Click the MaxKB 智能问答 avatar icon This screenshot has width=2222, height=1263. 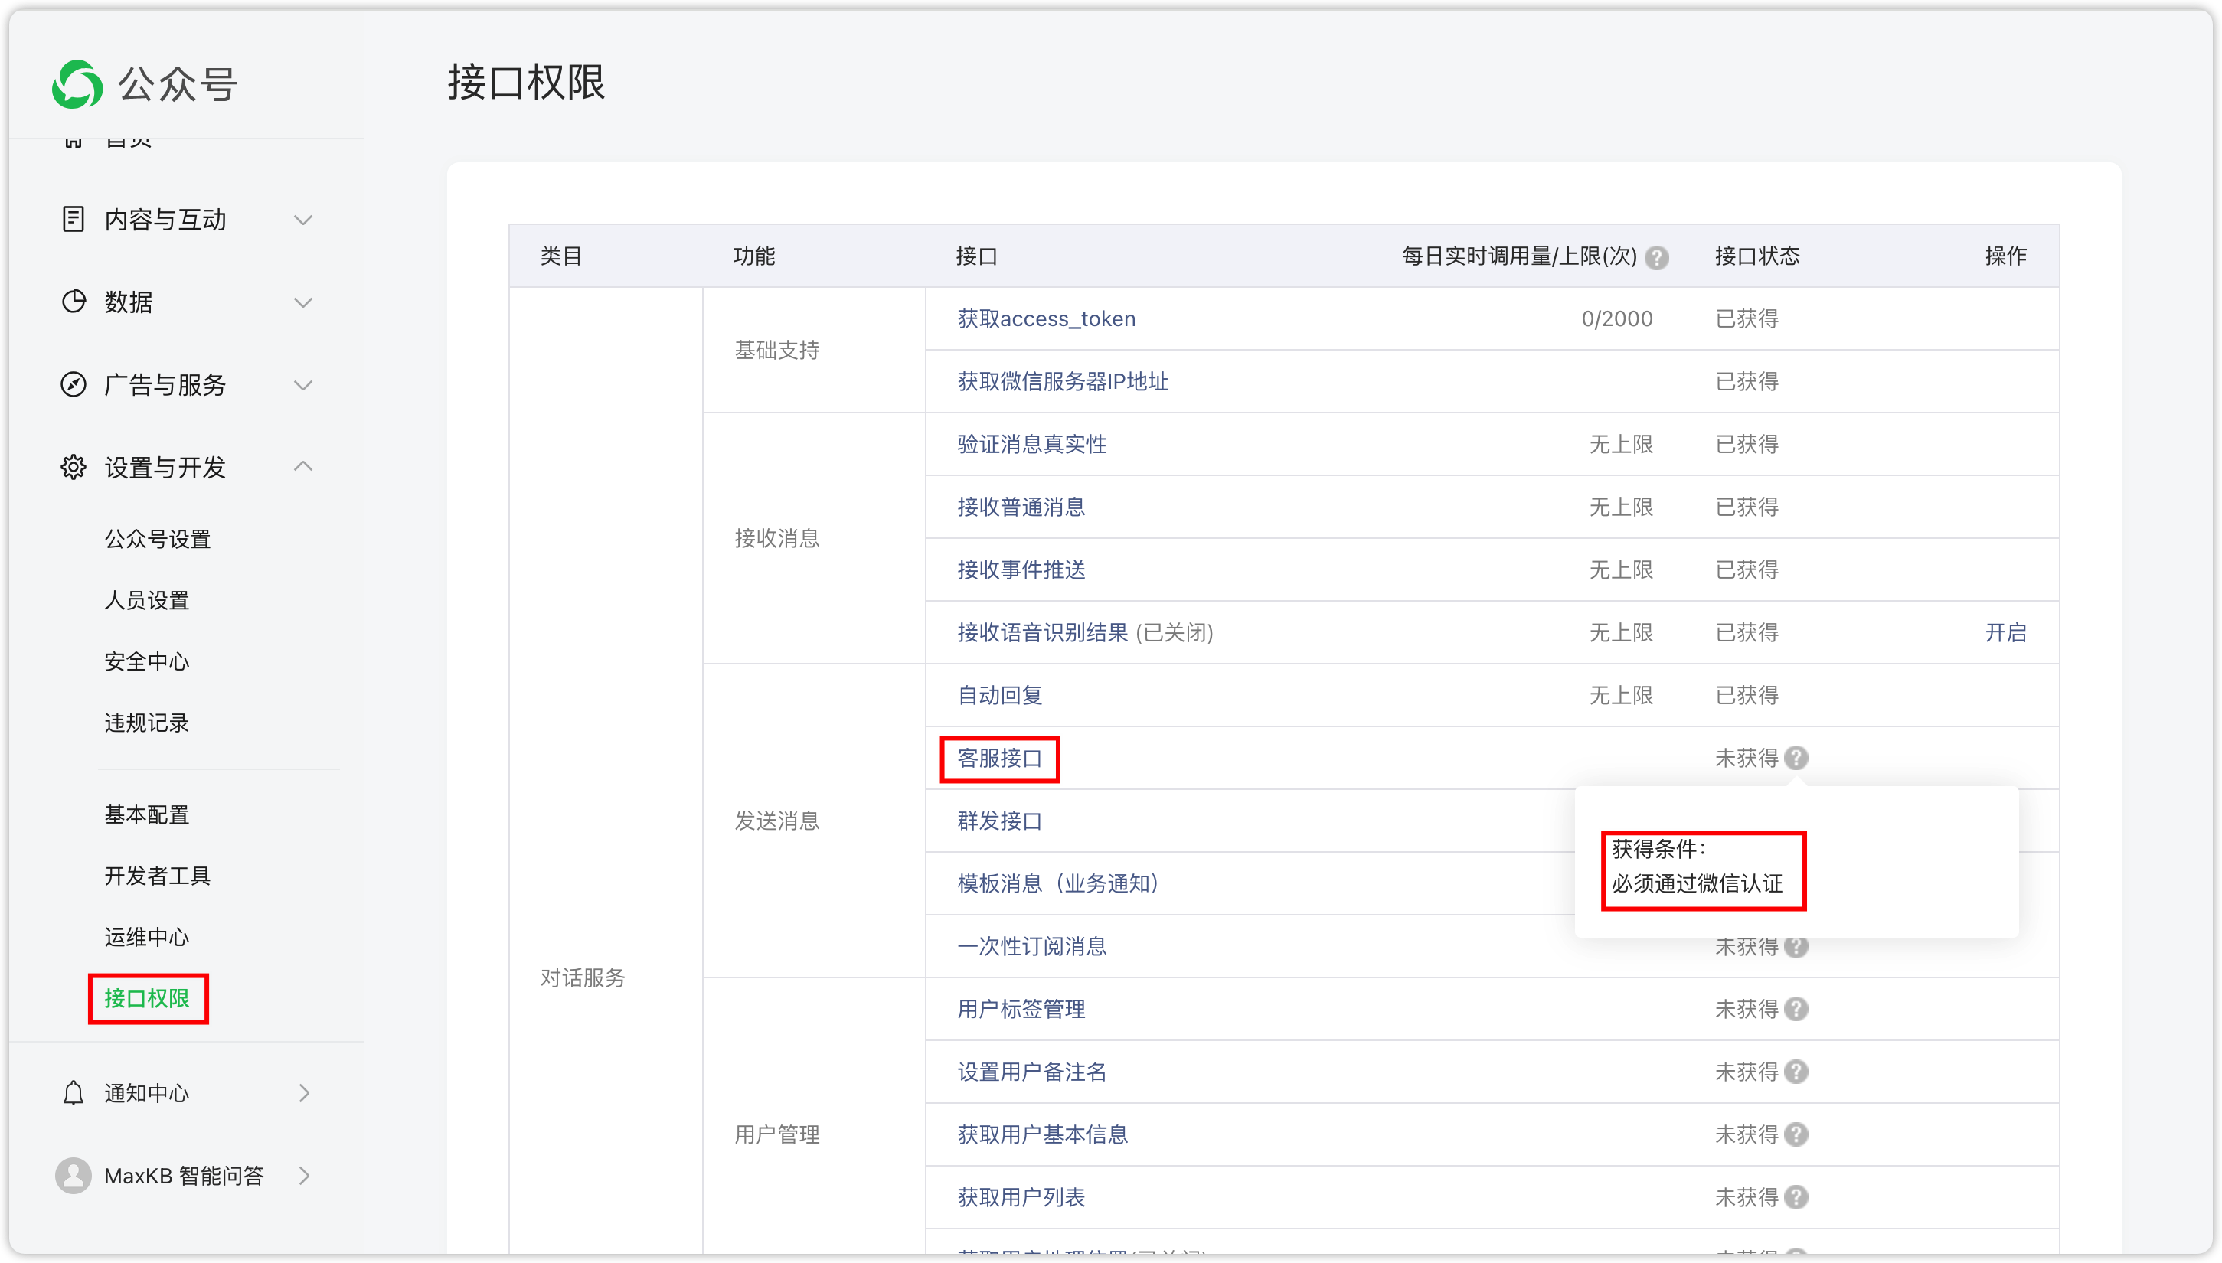(74, 1176)
